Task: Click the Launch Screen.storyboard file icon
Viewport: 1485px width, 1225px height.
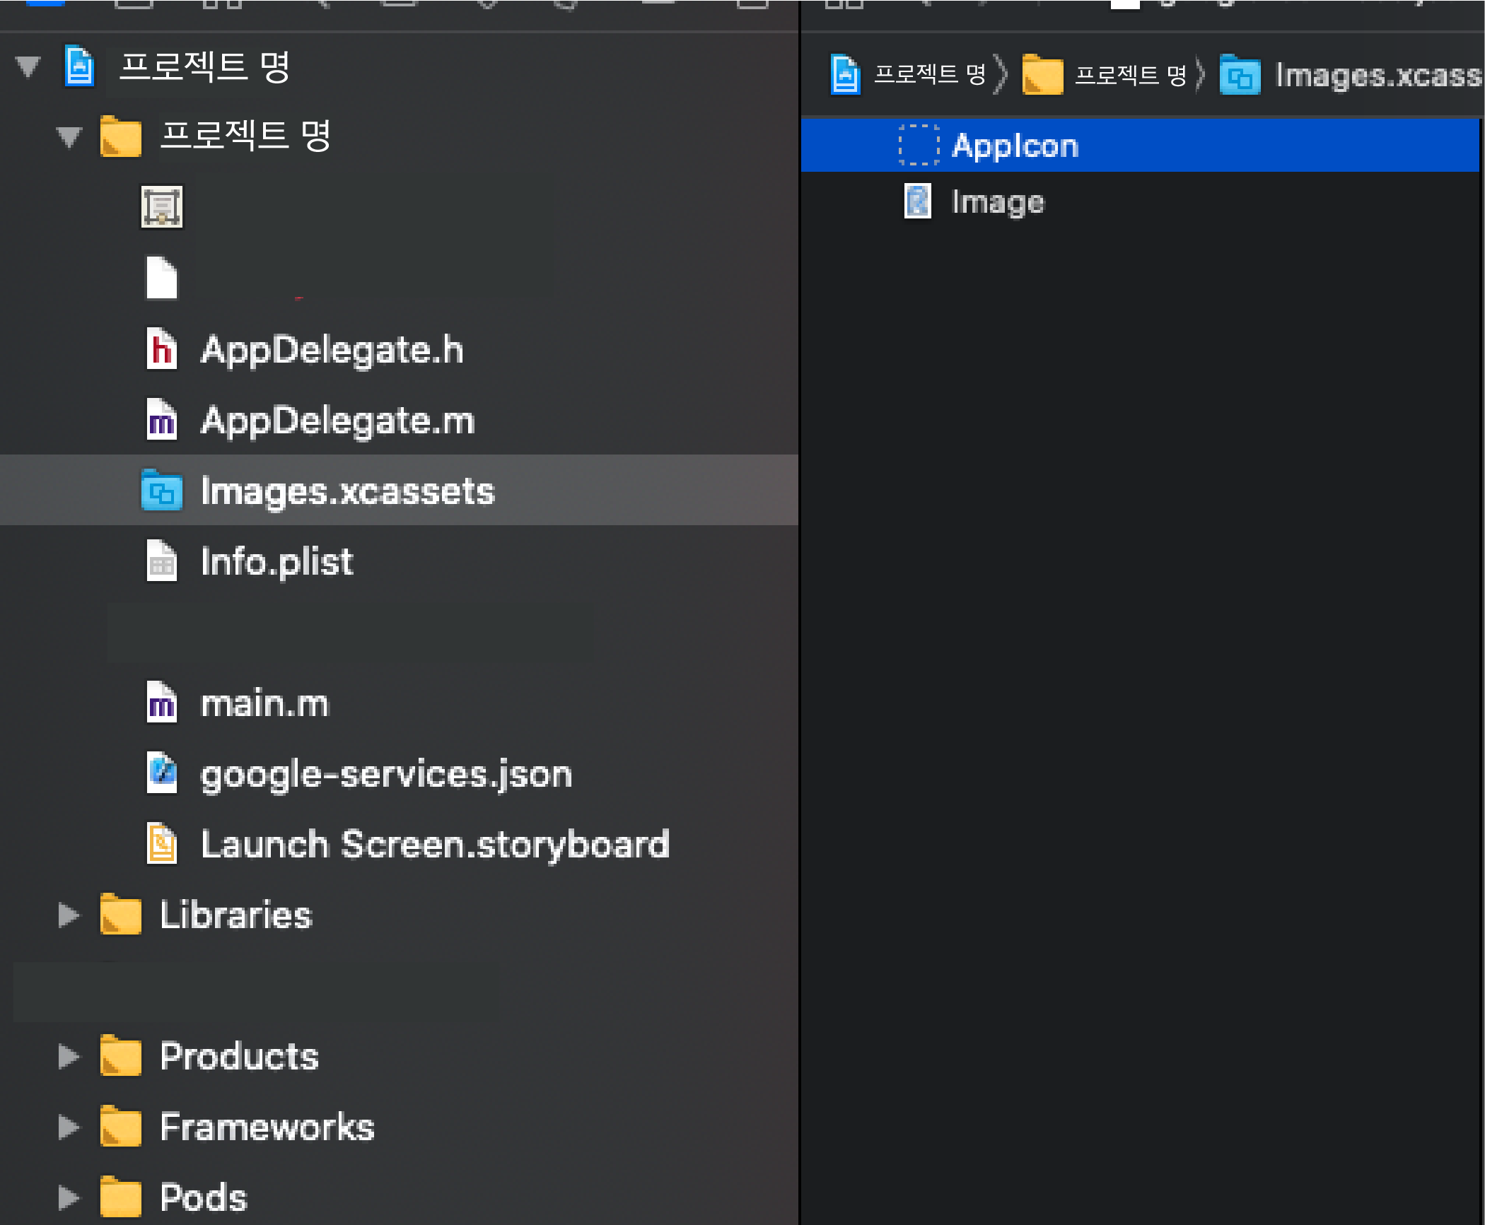Action: (x=161, y=844)
